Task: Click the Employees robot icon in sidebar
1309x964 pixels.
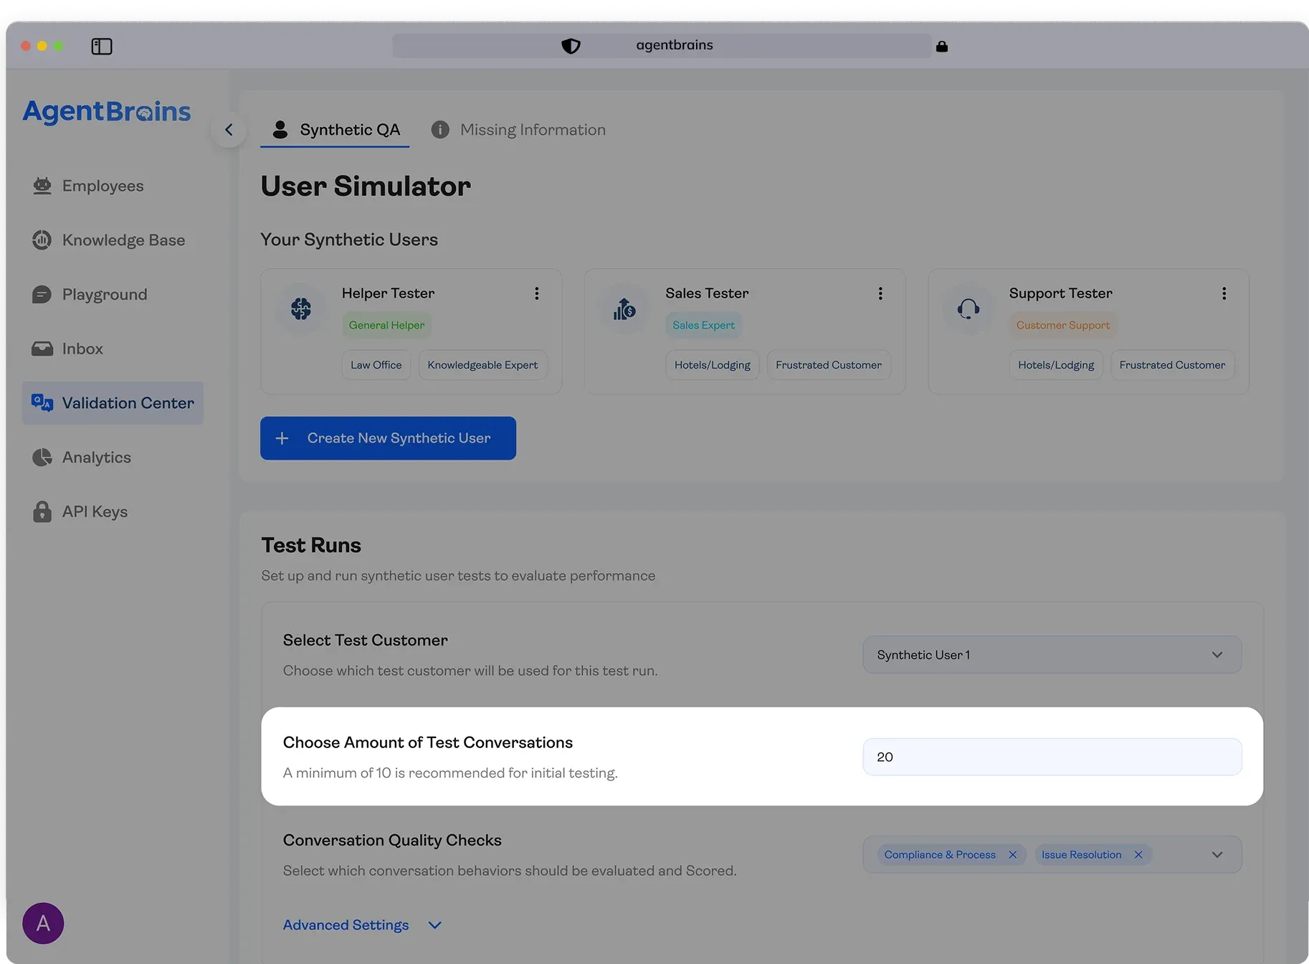Action: coord(42,186)
